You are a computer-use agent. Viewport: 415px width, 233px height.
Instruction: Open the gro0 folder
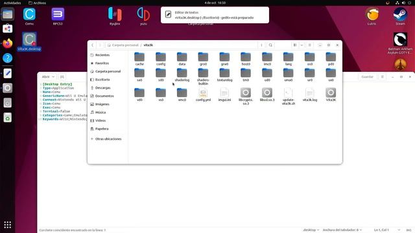point(203,59)
